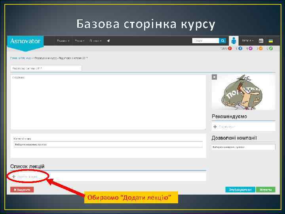Screen dimensions: 285x214
Task: Open the third navbar dropdown menu
Action: 95,41
